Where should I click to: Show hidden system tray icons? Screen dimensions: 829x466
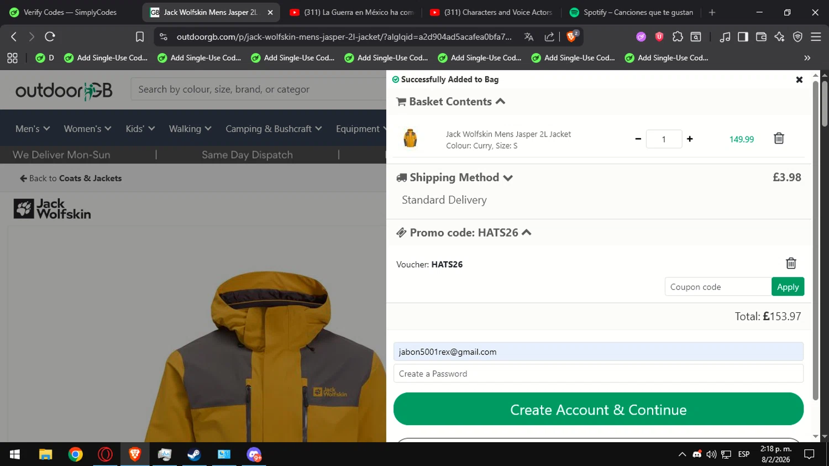(682, 454)
